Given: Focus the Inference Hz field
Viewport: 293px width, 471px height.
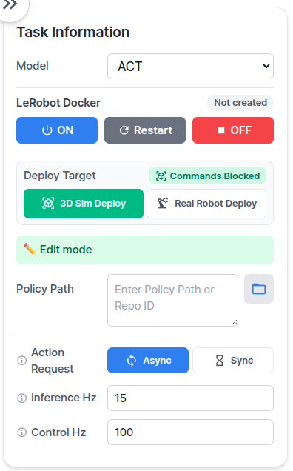Looking at the screenshot, I should [190, 398].
